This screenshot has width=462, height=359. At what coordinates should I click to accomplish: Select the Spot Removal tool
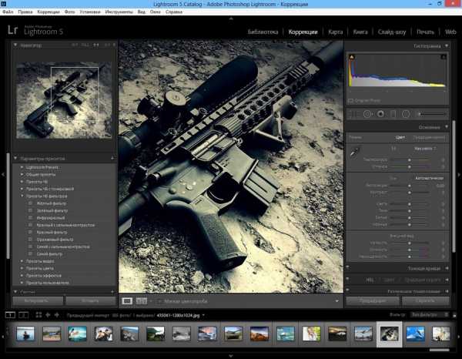[x=367, y=113]
